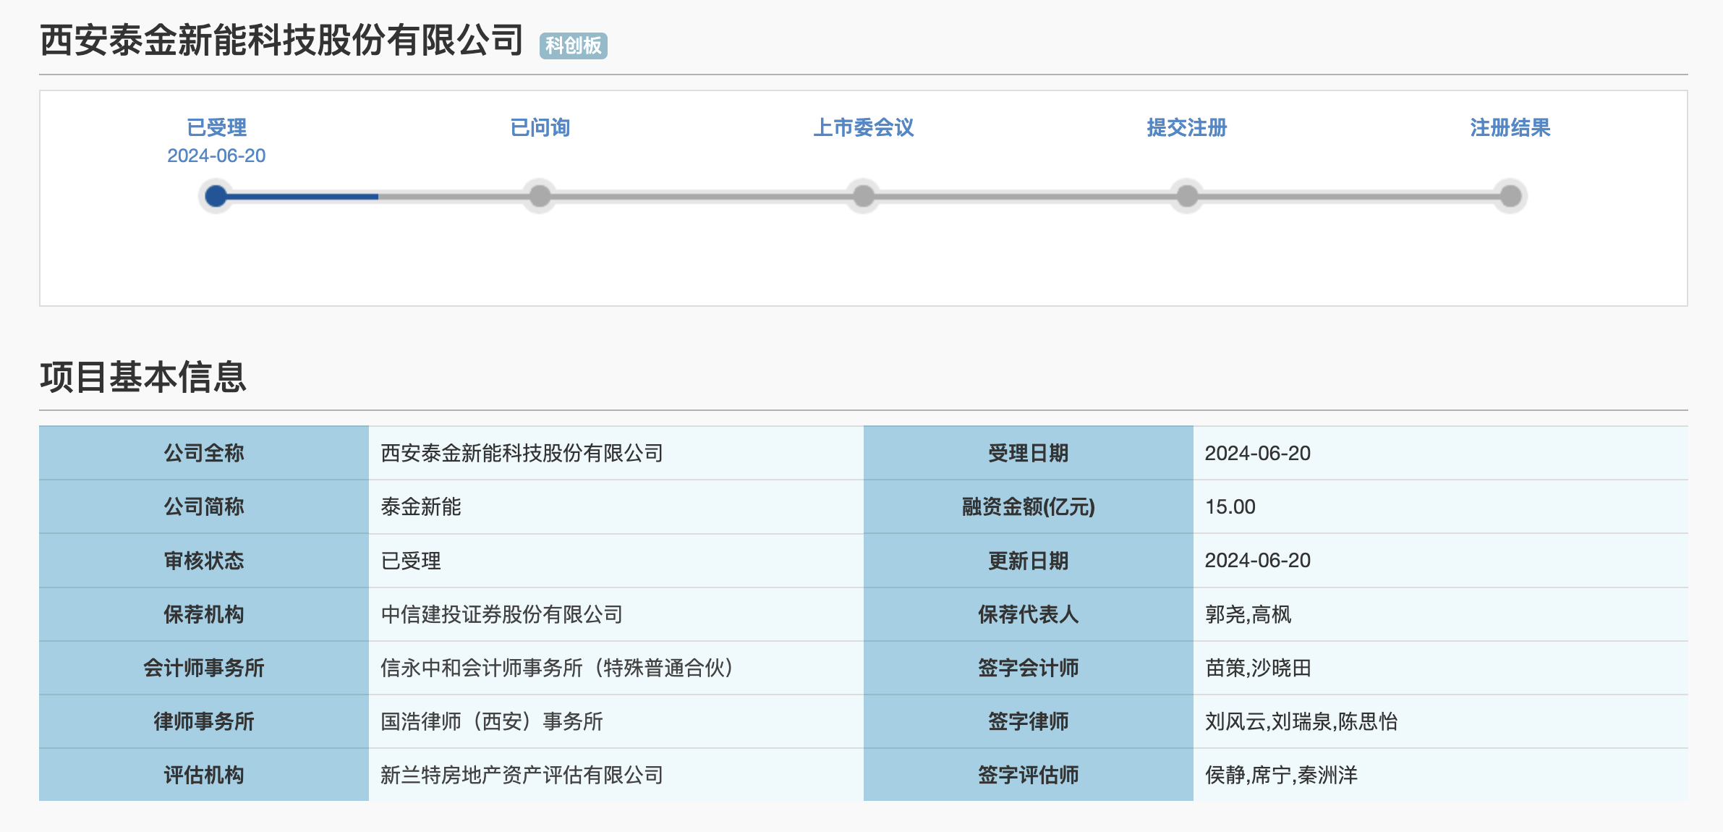This screenshot has width=1723, height=832.
Task: Select the gray 注册结果 timeline dot
Action: [x=1510, y=195]
